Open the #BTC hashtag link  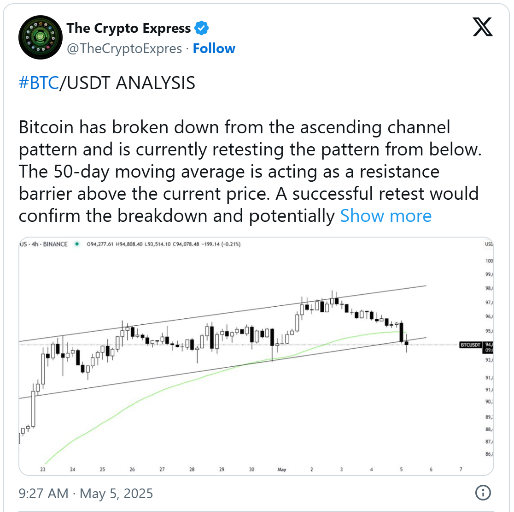(39, 83)
